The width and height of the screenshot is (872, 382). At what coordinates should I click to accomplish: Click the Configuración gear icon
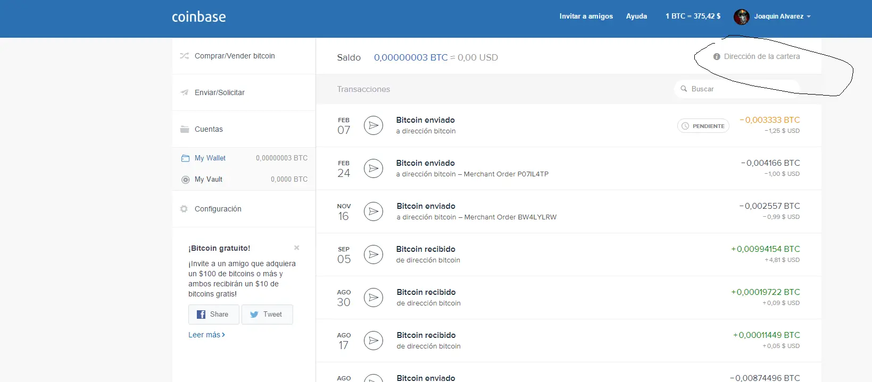[184, 209]
